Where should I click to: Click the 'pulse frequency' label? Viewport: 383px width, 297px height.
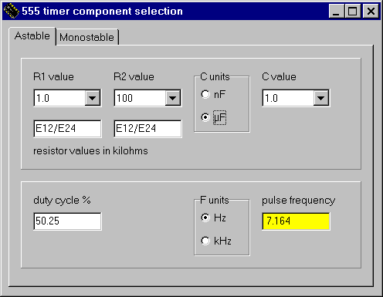click(299, 201)
